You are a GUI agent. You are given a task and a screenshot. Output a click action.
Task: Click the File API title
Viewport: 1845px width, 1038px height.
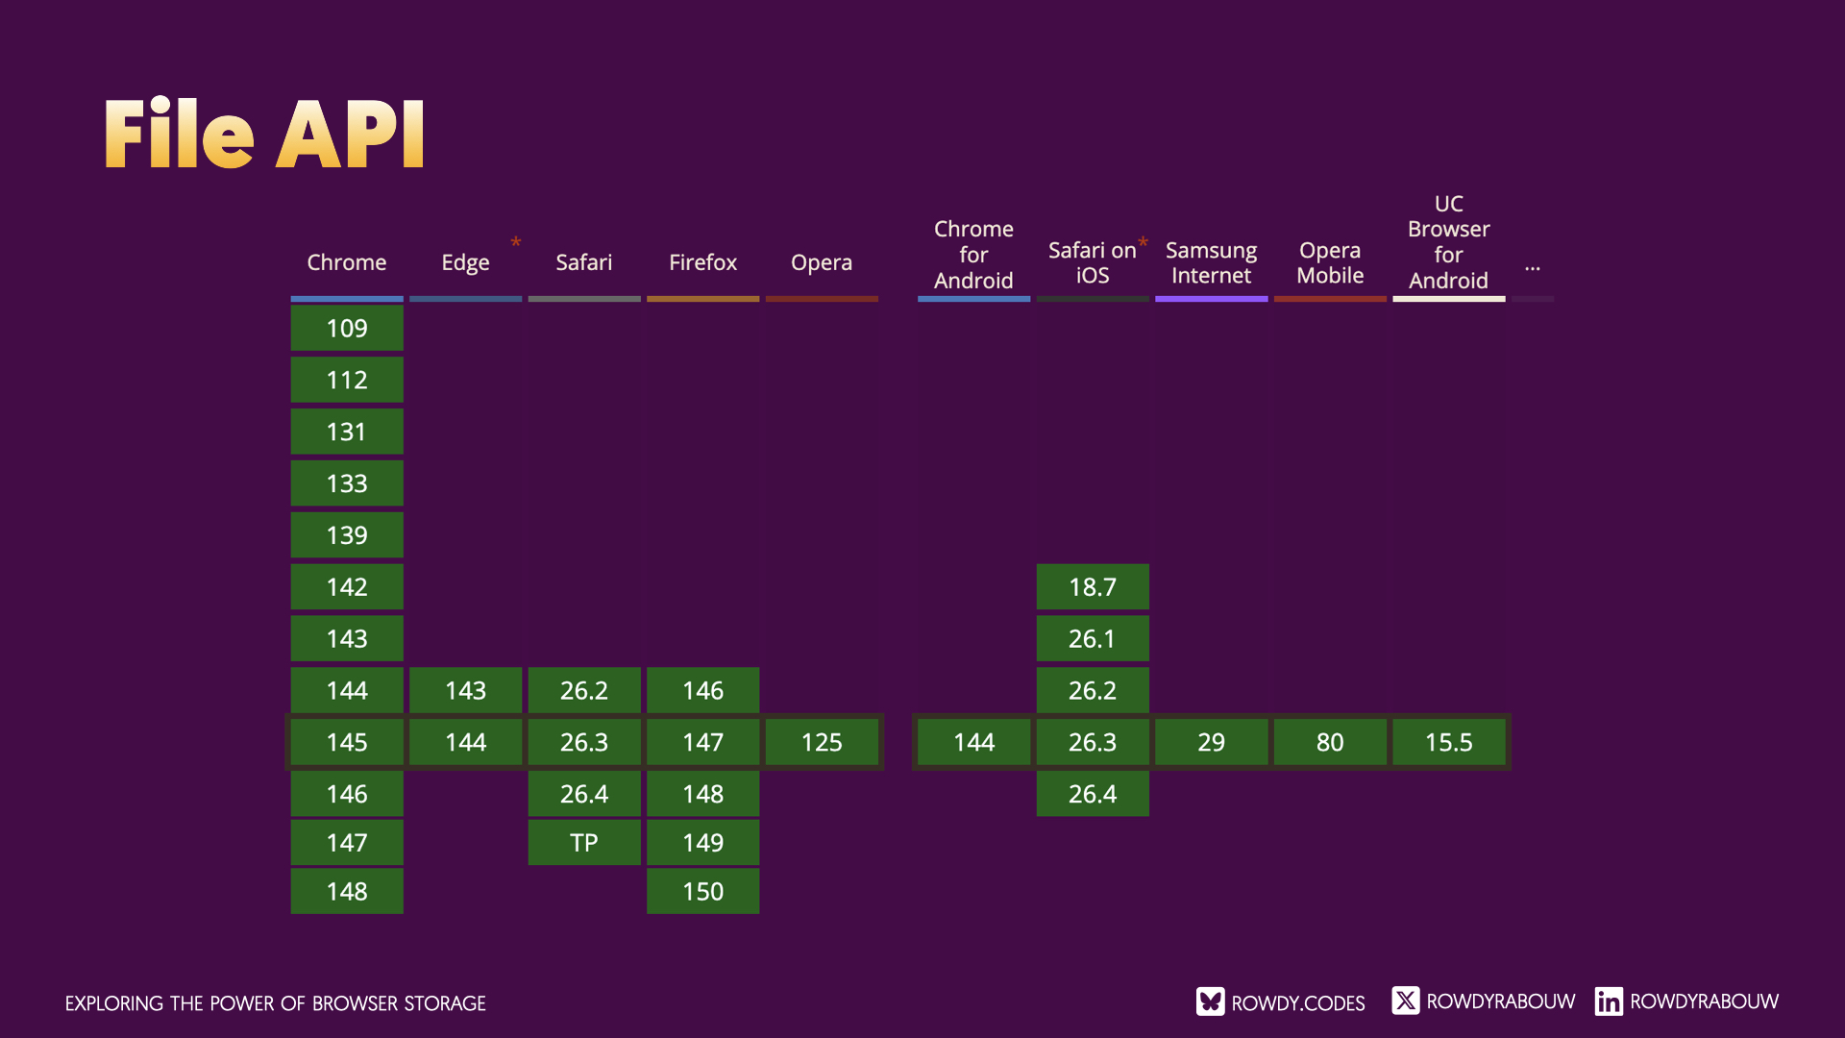point(264,135)
